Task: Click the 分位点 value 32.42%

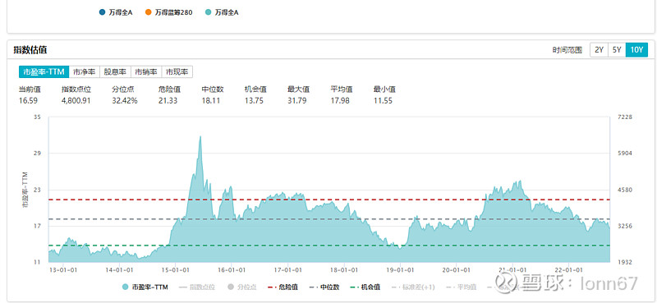Action: 125,100
